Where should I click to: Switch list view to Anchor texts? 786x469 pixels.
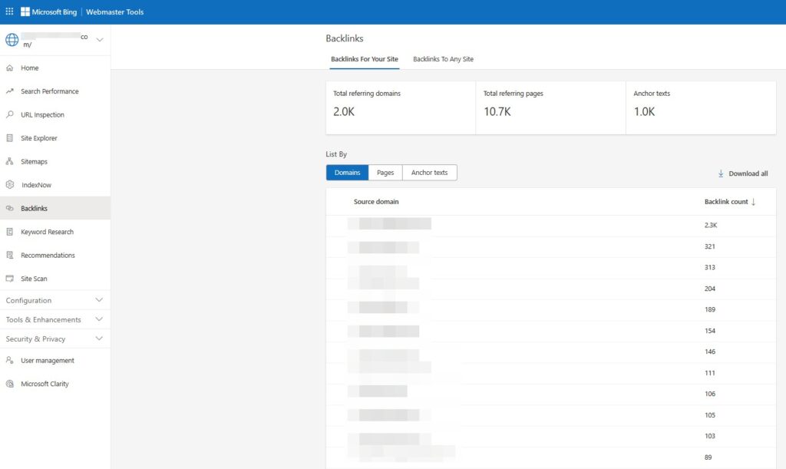coord(429,173)
